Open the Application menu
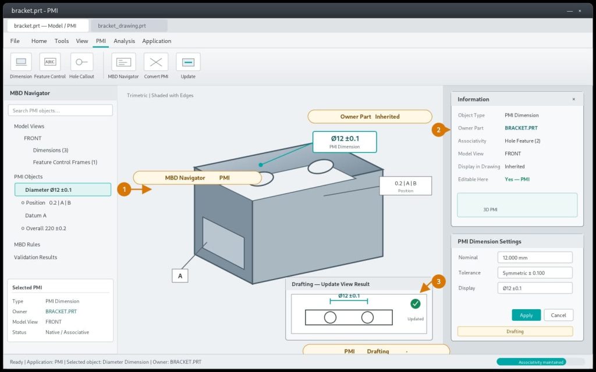Viewport: 596px width, 372px height. (157, 41)
